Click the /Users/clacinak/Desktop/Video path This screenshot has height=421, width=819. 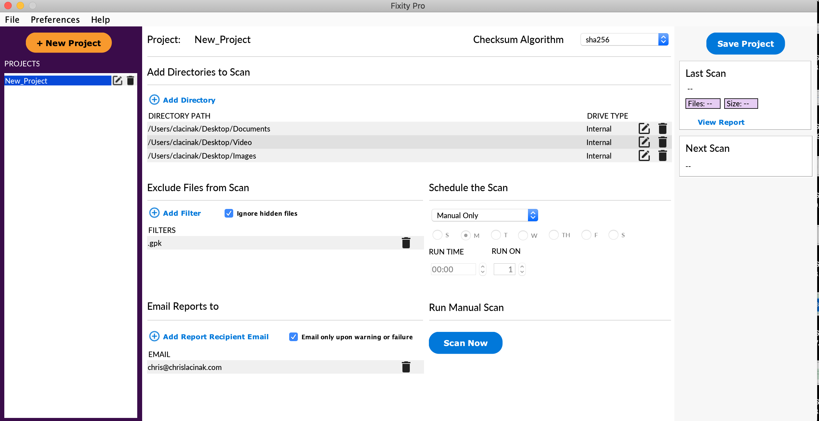pos(200,142)
